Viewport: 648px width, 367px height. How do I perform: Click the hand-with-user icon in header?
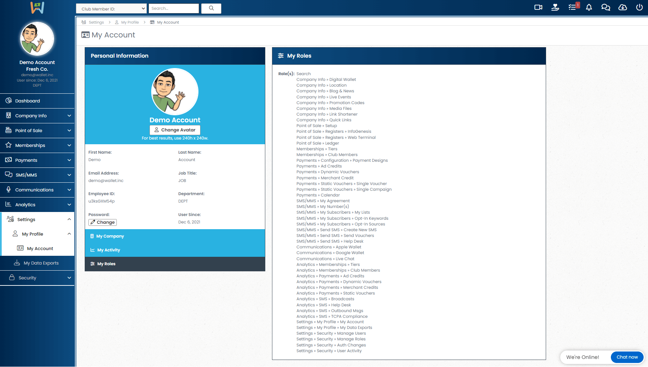(555, 7)
